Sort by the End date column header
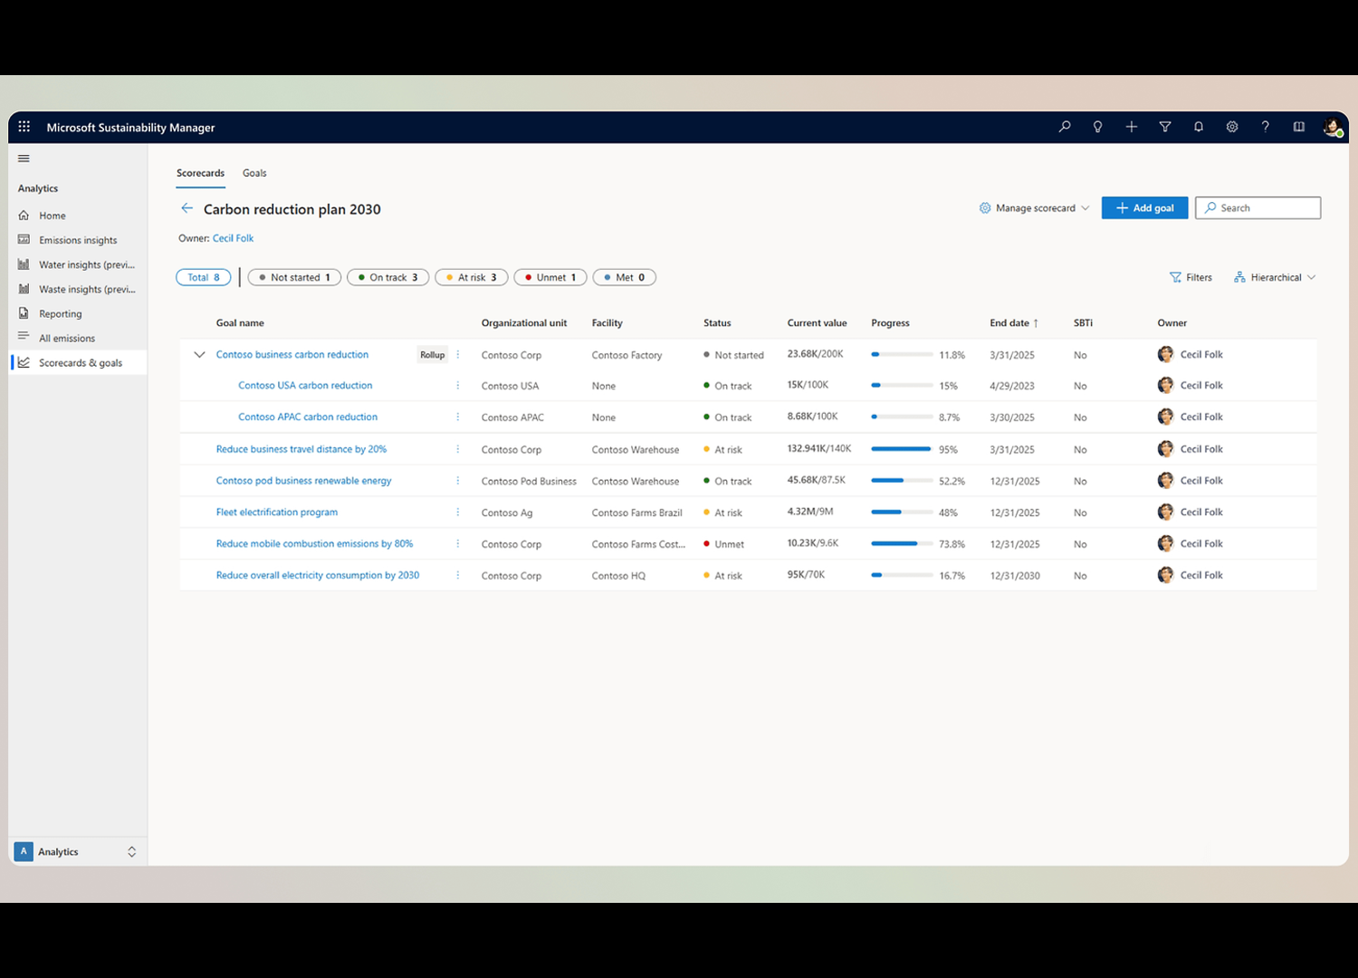 [1014, 322]
